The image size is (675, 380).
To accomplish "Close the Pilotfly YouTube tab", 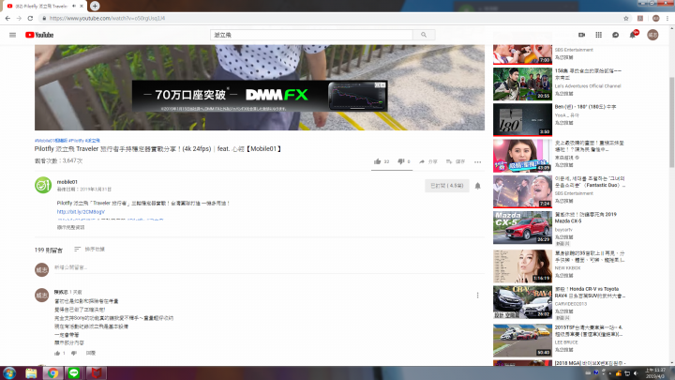I will [x=82, y=6].
